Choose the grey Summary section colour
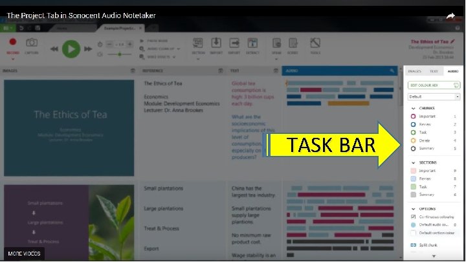The width and height of the screenshot is (466, 262). (x=413, y=195)
